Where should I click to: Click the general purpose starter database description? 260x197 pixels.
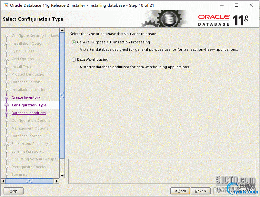(159, 49)
